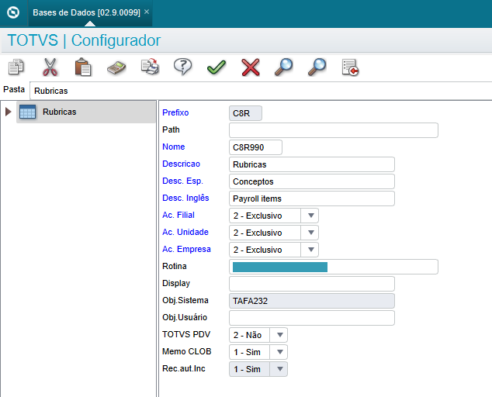
Task: Close the Bases de Dados tab
Action: pos(147,12)
